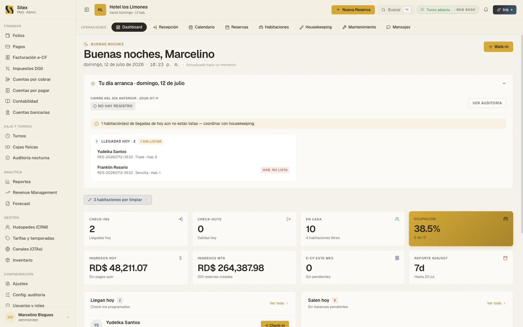Click the Silex logo icon
This screenshot has width=523, height=327.
tap(9, 9)
